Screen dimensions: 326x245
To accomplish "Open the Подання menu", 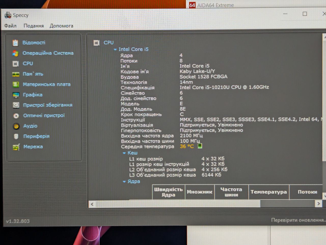I will (x=34, y=26).
